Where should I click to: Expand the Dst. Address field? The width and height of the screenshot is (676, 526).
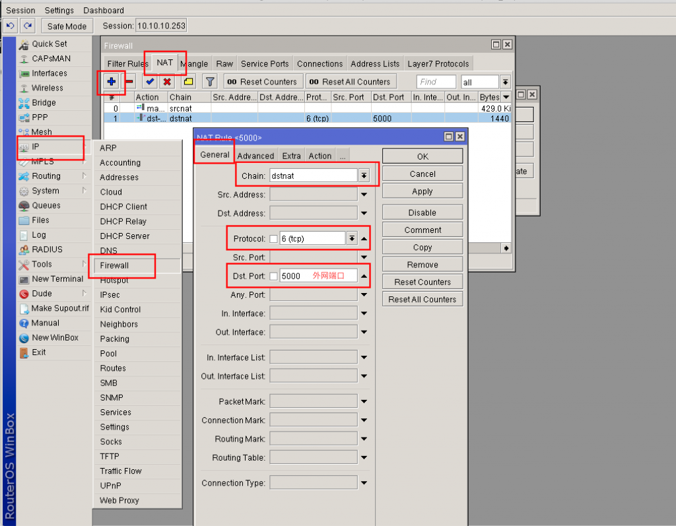click(364, 213)
